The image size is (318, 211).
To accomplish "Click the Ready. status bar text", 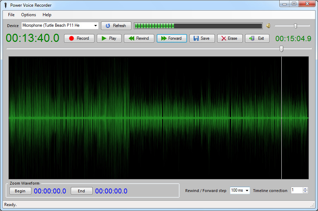I will pyautogui.click(x=10, y=205).
